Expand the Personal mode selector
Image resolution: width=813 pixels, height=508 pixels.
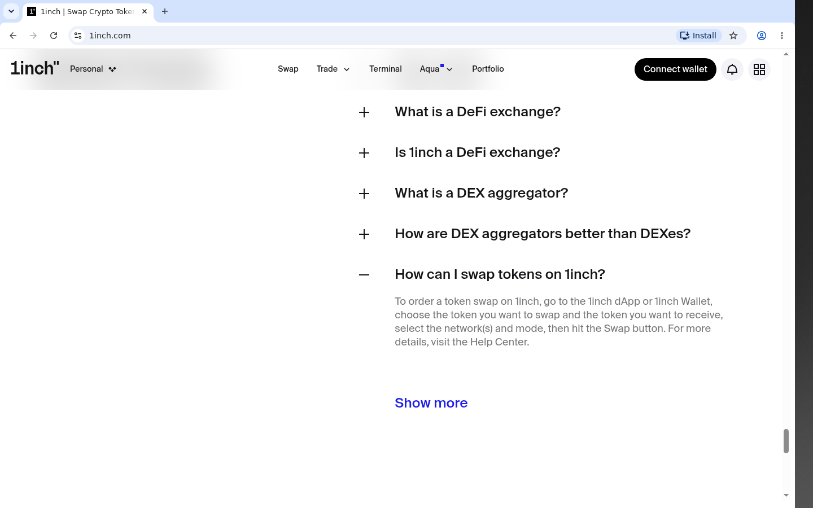[x=93, y=69]
